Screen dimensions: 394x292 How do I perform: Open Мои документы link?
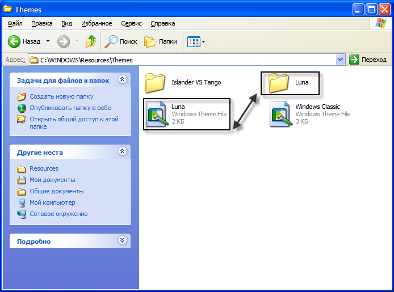pos(53,180)
